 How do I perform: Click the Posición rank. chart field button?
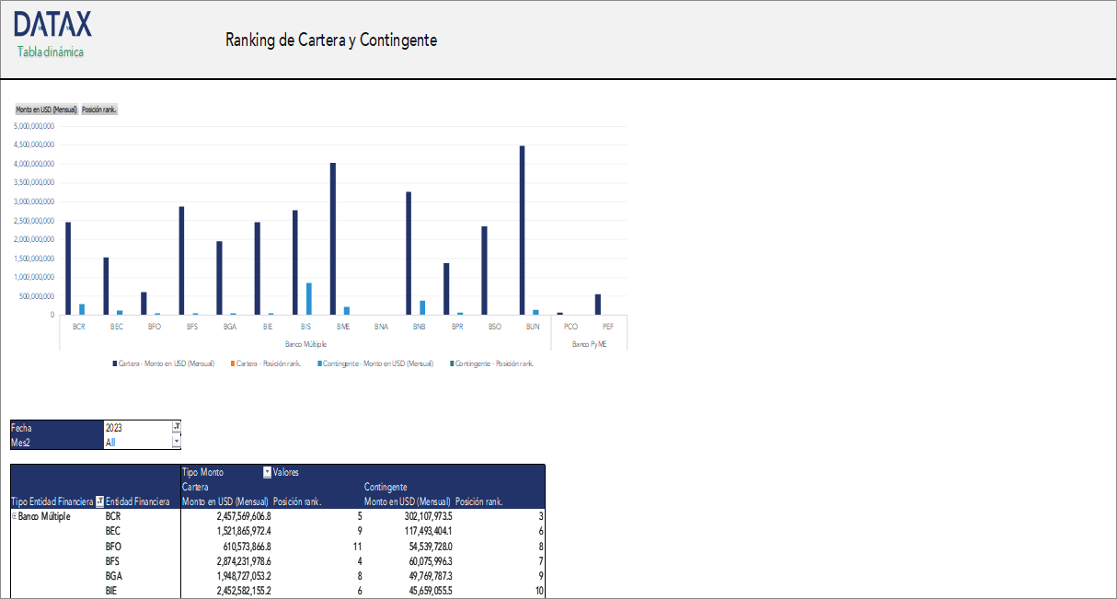pos(98,109)
